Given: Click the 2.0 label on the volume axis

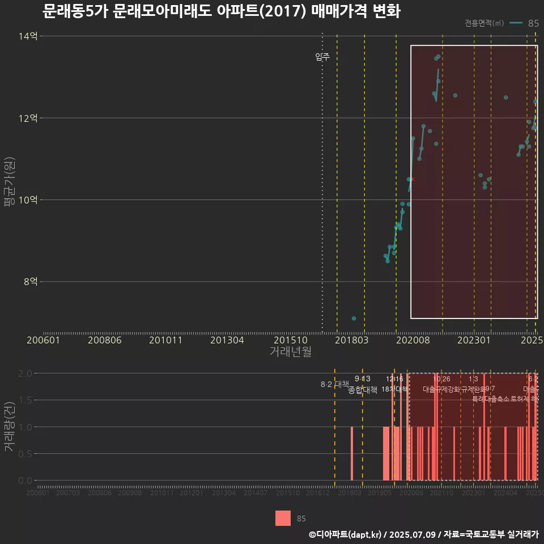Looking at the screenshot, I should coord(25,373).
